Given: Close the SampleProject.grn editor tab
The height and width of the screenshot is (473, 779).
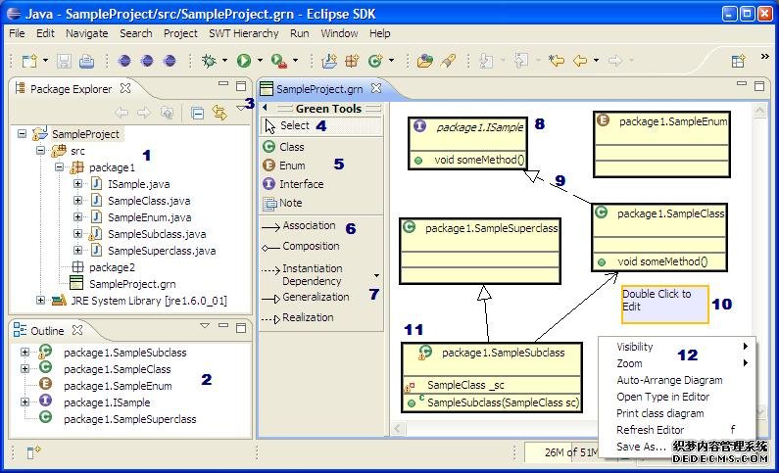Looking at the screenshot, I should tap(376, 88).
